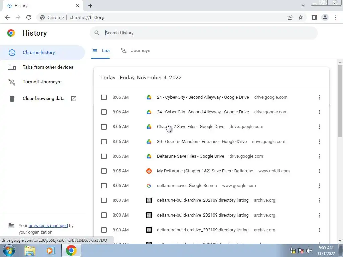The image size is (343, 257).
Task: Open deltarune save - Google Search link
Action: (x=187, y=186)
